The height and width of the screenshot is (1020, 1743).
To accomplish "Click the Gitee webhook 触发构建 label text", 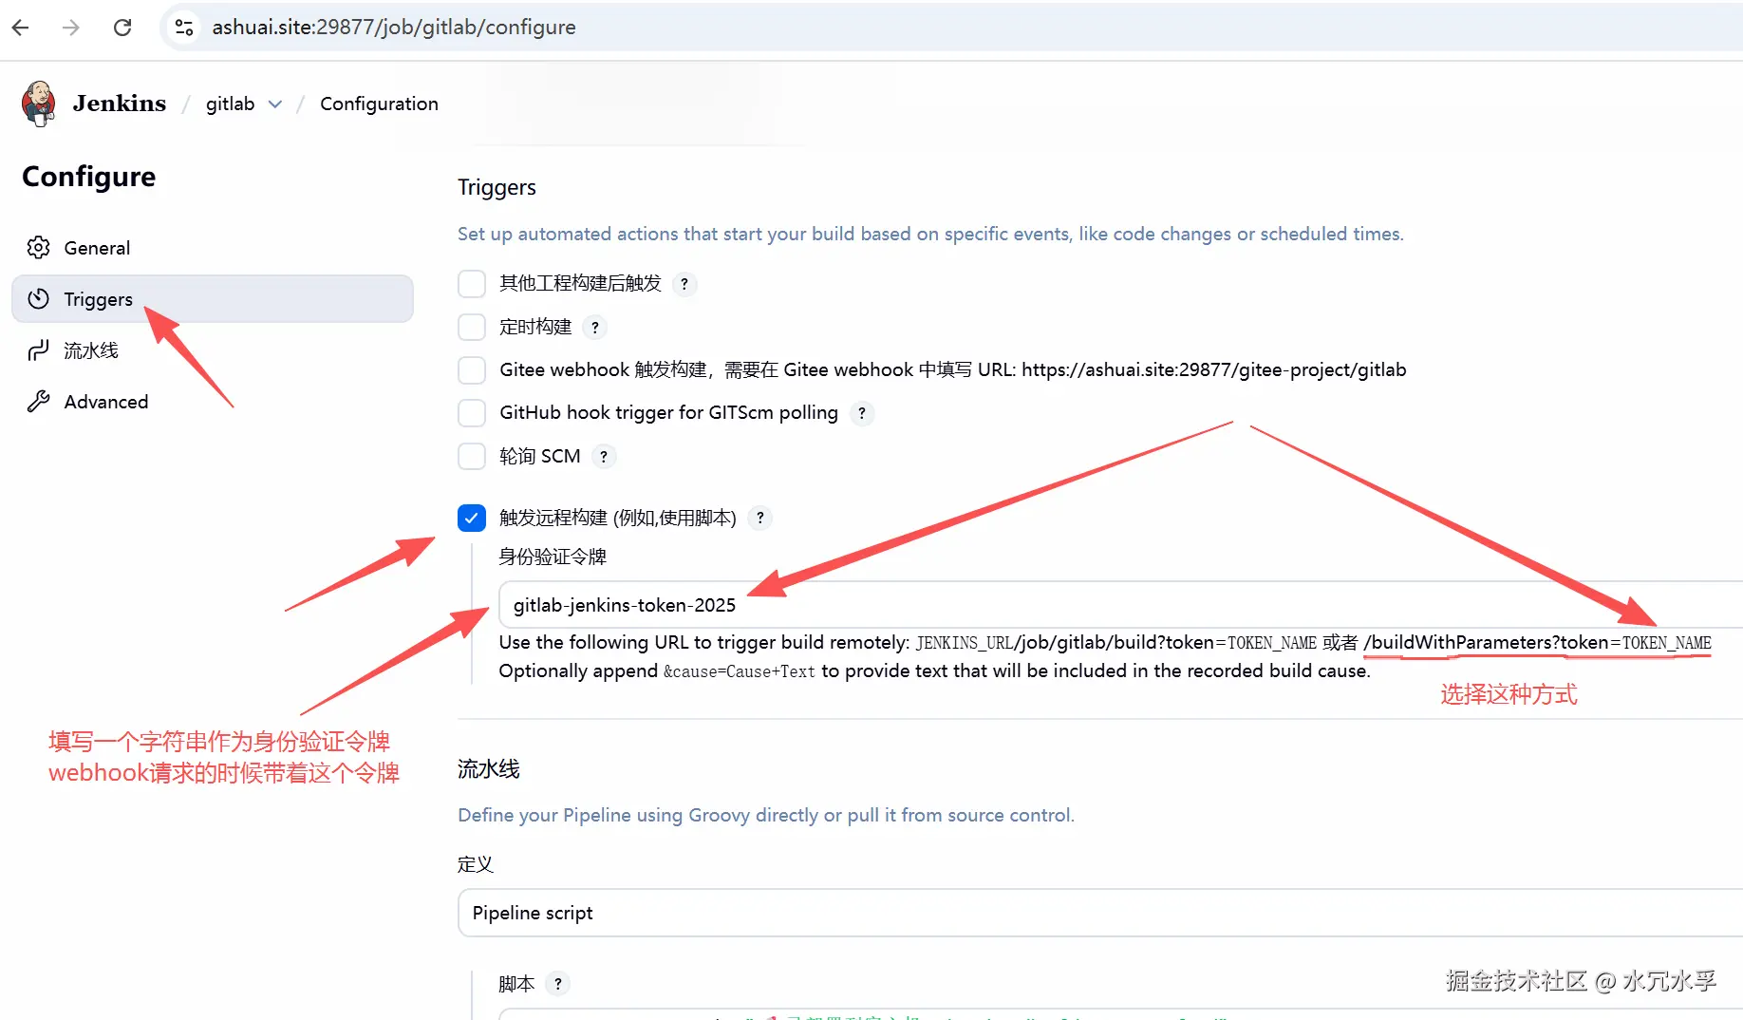I will click(953, 370).
